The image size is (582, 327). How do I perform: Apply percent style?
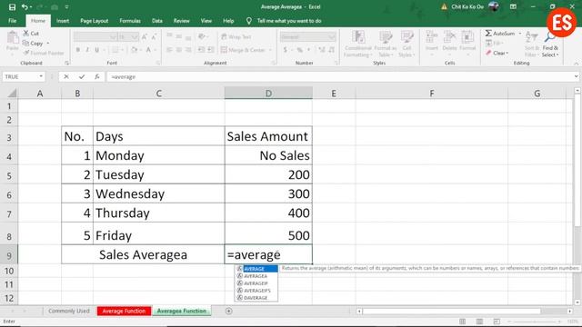[299, 50]
